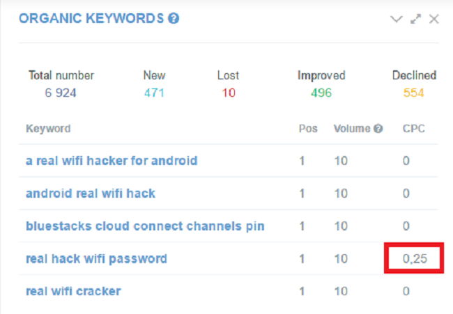The width and height of the screenshot is (453, 314).
Task: Open keyword a real wifi hacker for android
Action: 112,161
